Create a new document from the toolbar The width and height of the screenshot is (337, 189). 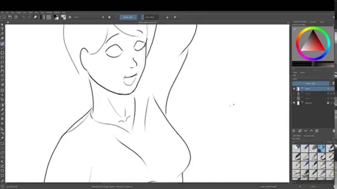click(x=4, y=17)
